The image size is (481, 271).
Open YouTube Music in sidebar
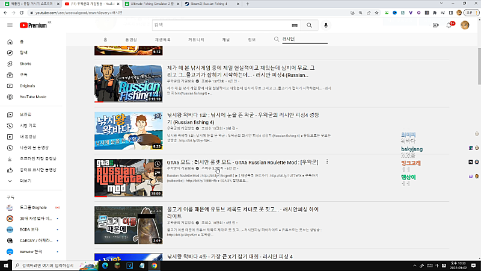(x=32, y=96)
